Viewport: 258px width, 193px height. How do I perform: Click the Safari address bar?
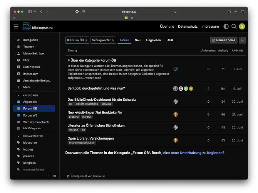click(x=129, y=12)
